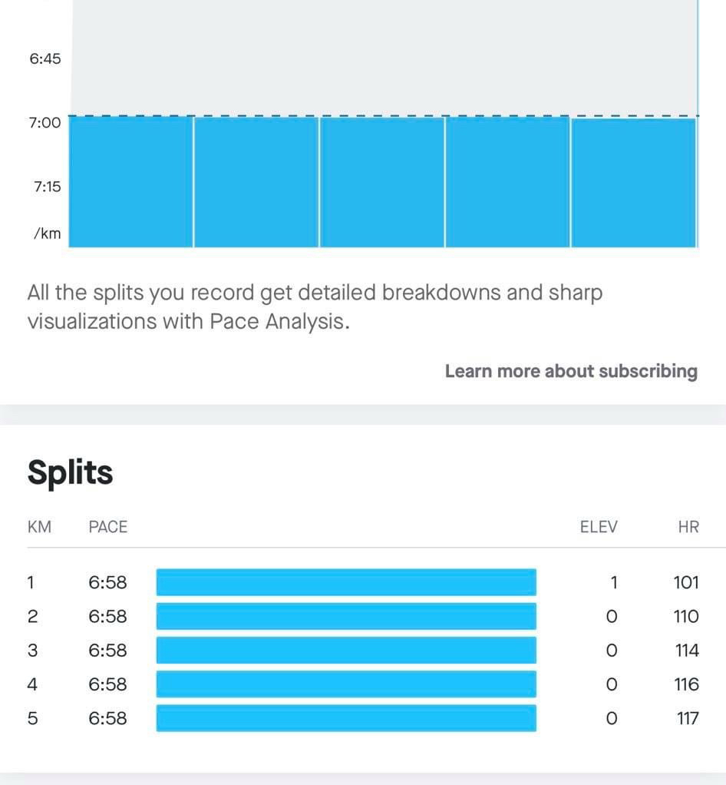Click the heart rate value 101

(x=686, y=582)
